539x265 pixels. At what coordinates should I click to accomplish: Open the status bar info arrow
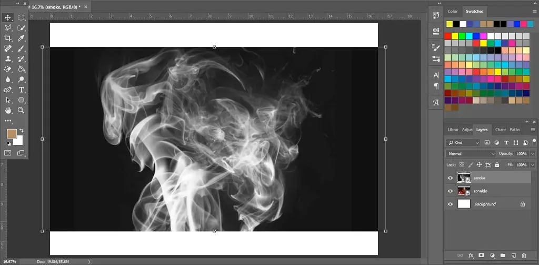[x=89, y=262]
